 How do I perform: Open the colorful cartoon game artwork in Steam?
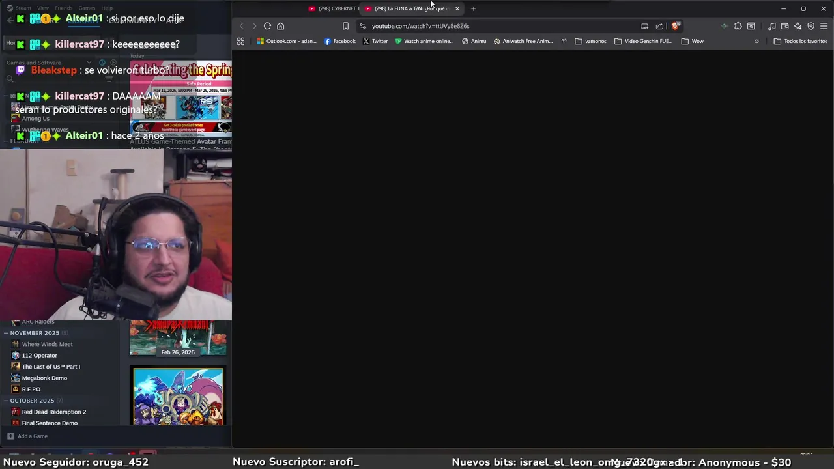tap(178, 396)
